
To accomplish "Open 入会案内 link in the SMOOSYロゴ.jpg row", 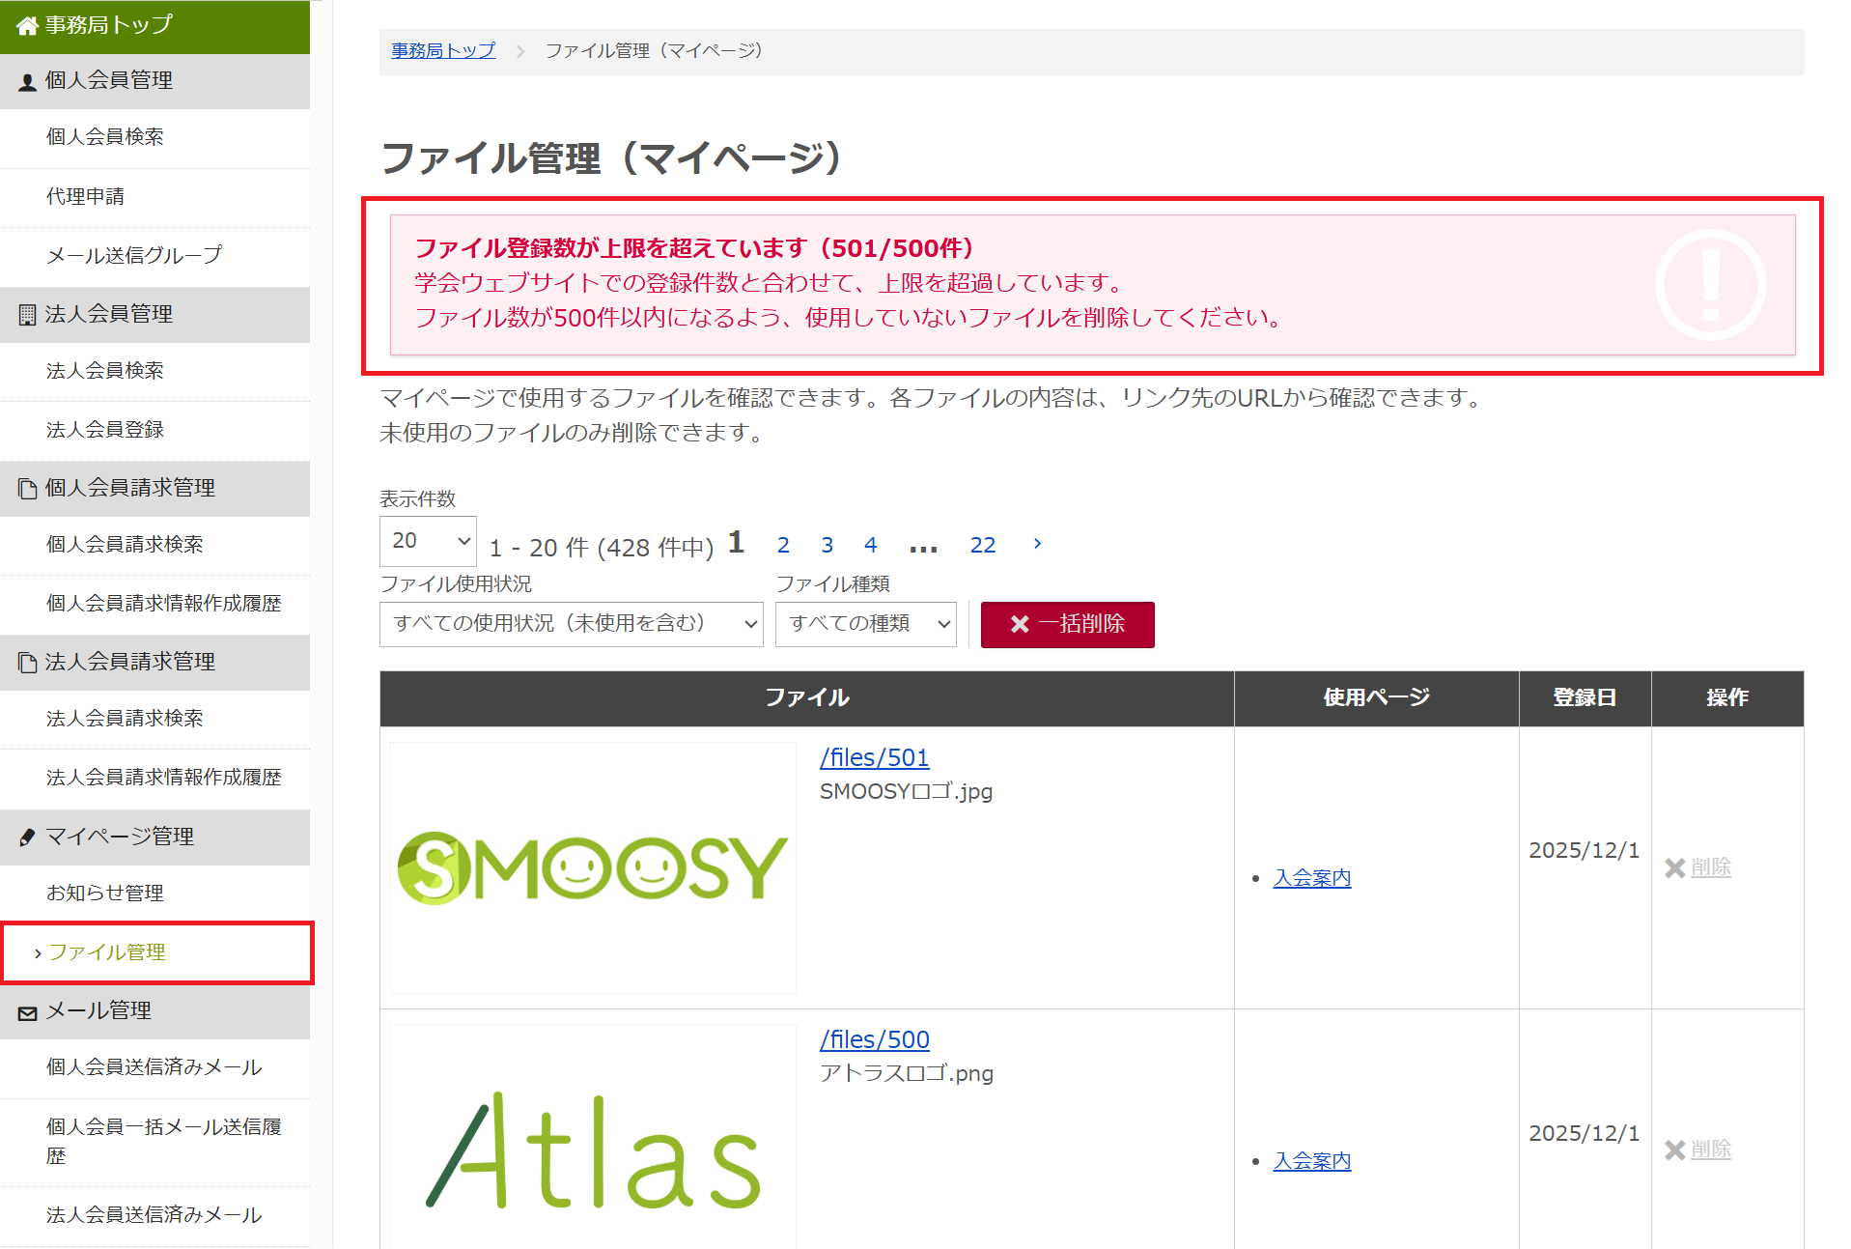I will click(1312, 878).
